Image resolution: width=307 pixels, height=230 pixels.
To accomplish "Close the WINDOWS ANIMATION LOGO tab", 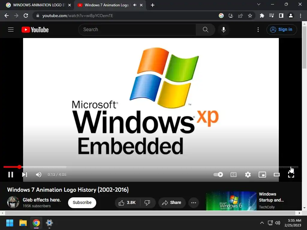I will pos(70,5).
